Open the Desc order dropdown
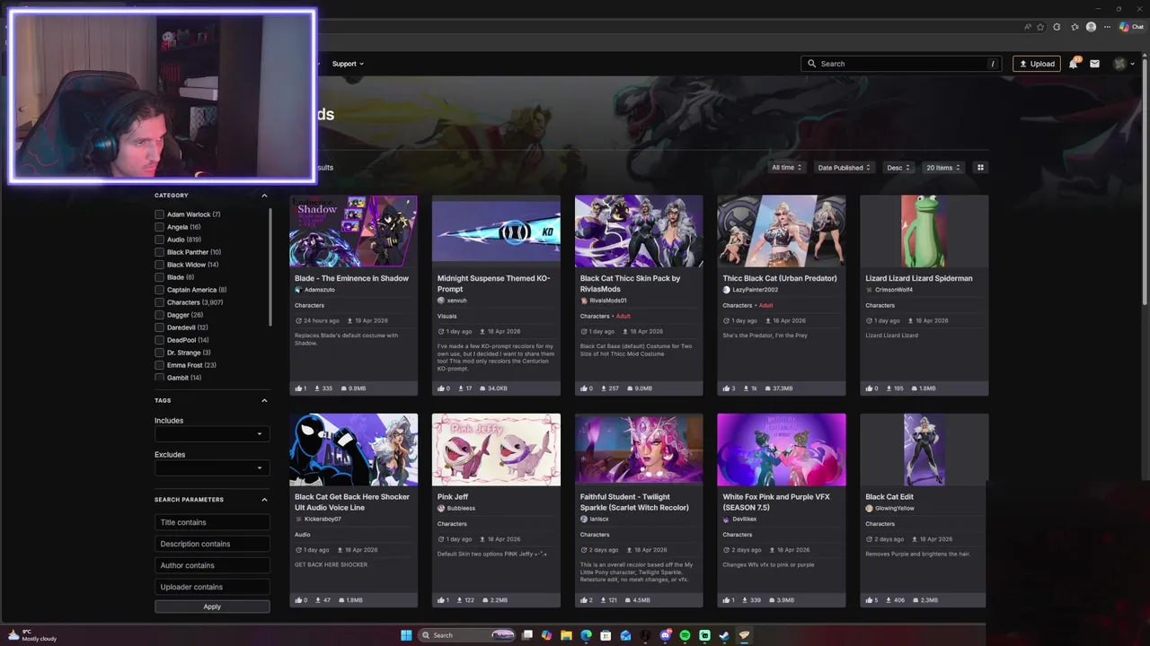This screenshot has width=1150, height=646. (898, 168)
